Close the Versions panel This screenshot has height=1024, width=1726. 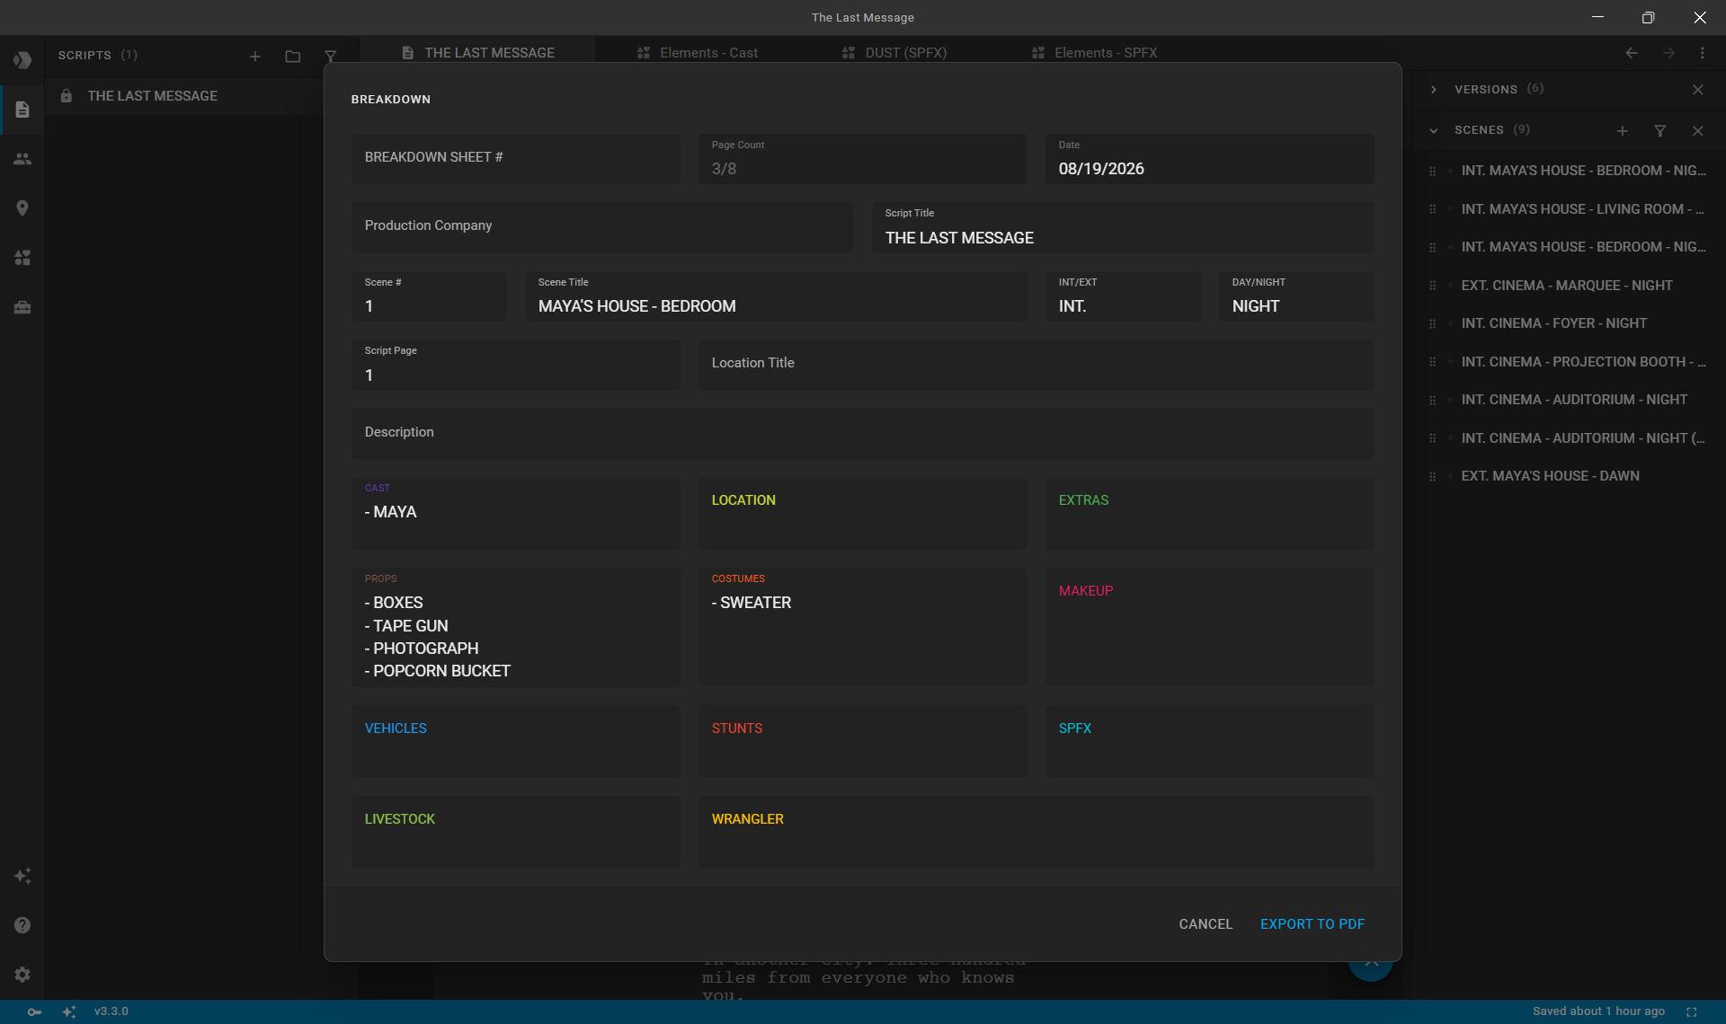point(1698,90)
